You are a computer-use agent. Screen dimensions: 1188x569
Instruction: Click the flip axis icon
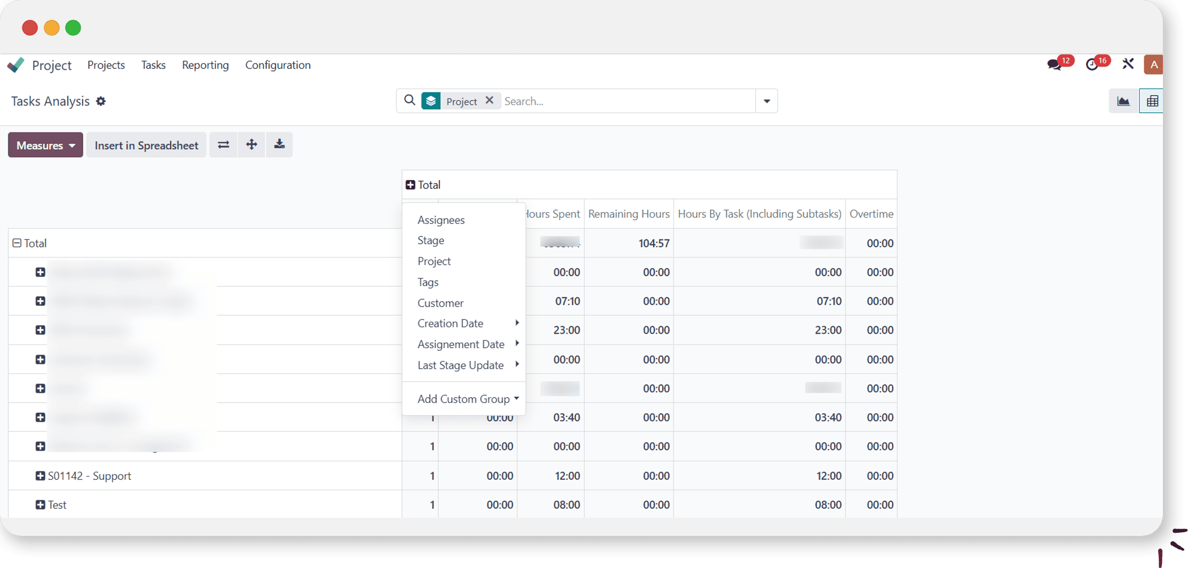click(x=223, y=145)
